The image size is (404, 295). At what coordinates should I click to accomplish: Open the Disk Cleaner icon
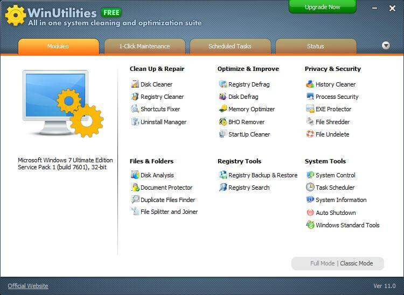135,84
